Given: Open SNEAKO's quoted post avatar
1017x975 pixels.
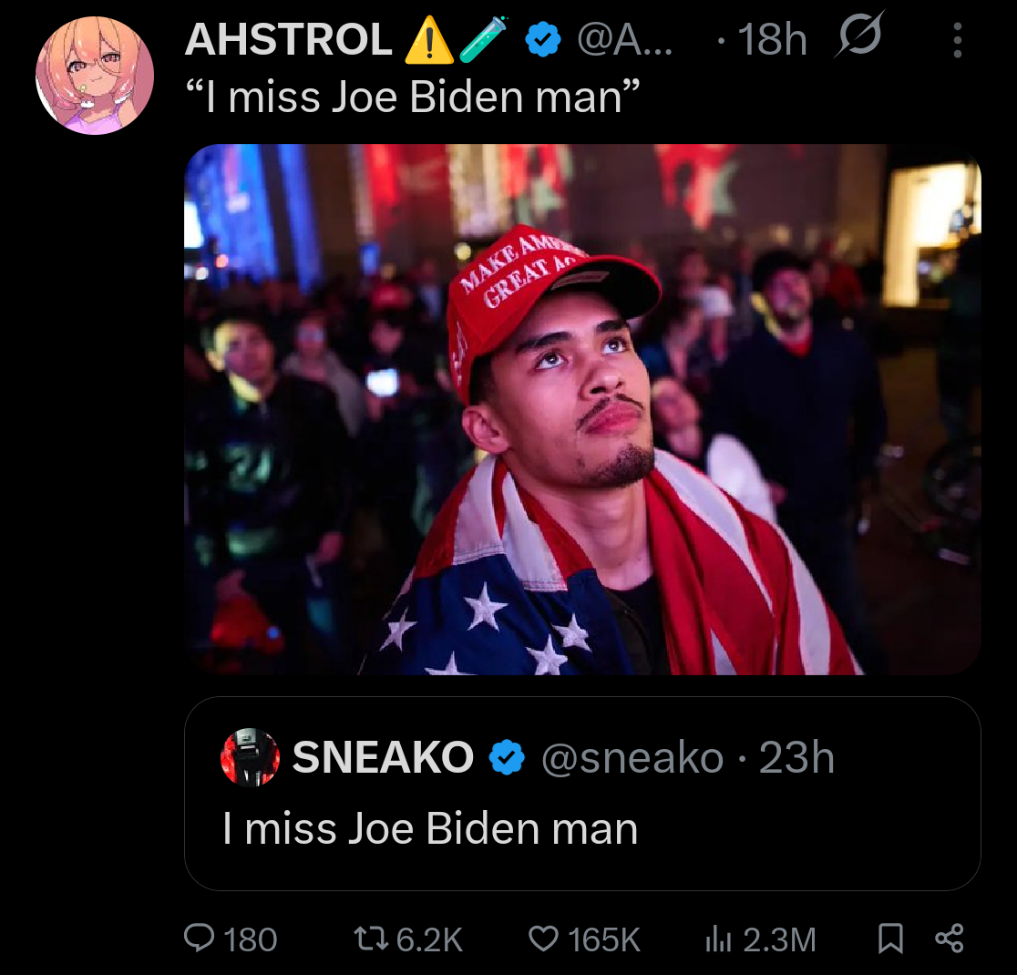Looking at the screenshot, I should (251, 757).
